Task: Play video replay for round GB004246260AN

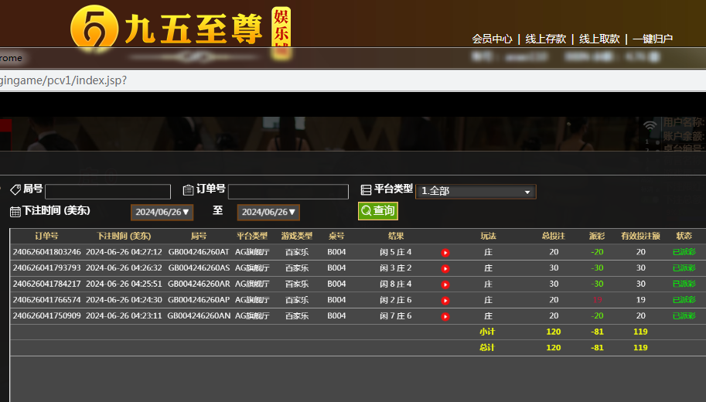Action: coord(445,316)
